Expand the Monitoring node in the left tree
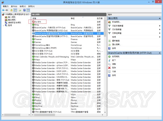 point(3,25)
